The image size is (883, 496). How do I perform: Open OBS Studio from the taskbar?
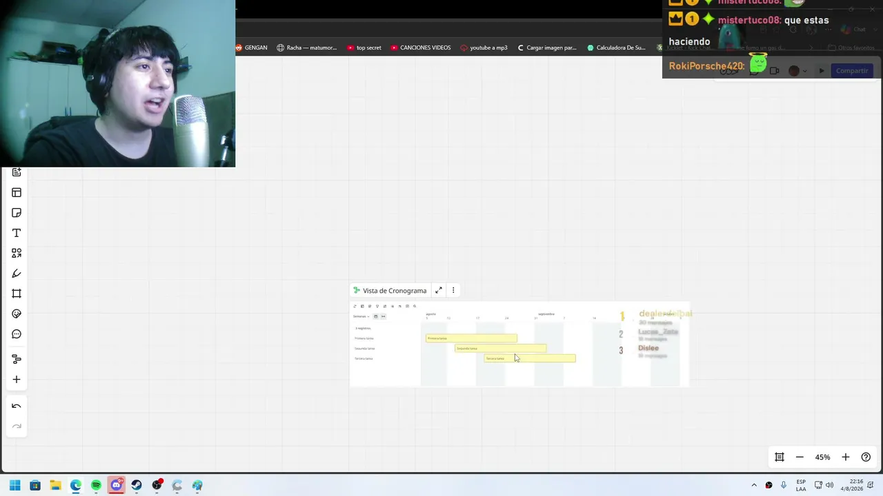pos(157,486)
